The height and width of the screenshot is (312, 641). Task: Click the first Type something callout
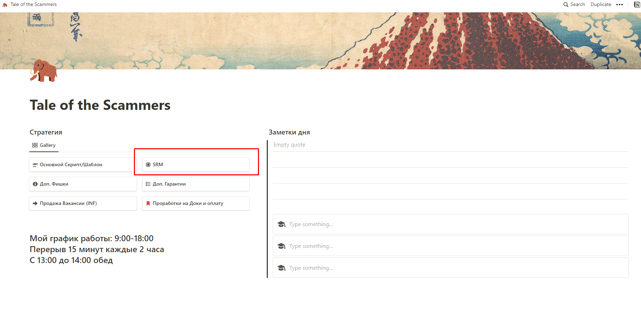pos(450,224)
